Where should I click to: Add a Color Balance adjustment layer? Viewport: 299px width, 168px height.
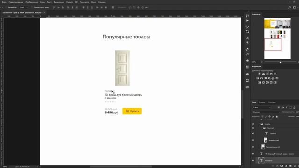click(x=262, y=78)
